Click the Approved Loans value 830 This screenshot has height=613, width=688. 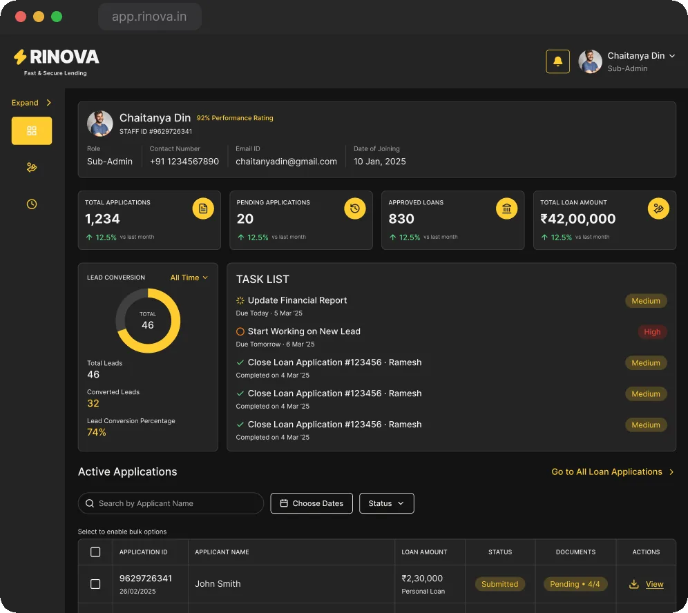(401, 219)
